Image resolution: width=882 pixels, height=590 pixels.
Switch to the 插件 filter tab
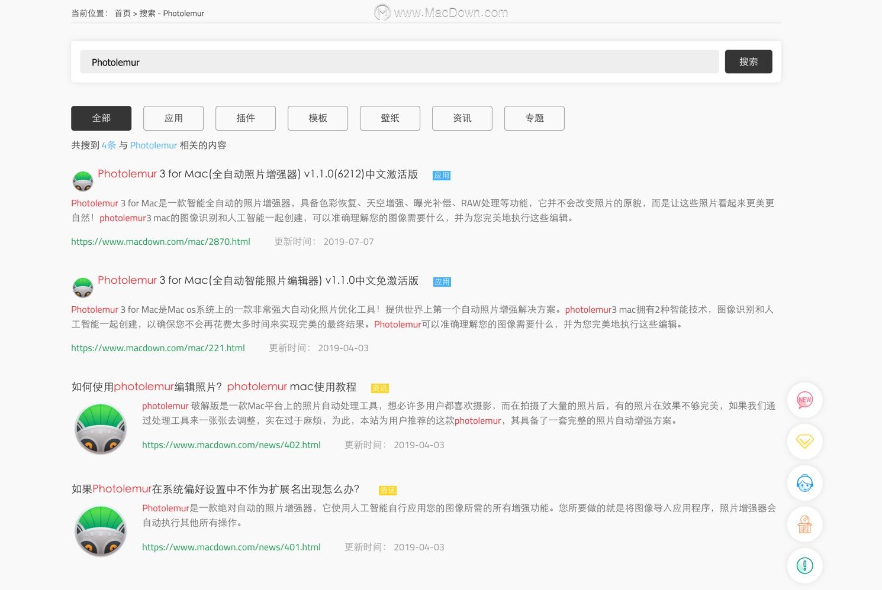pos(246,118)
